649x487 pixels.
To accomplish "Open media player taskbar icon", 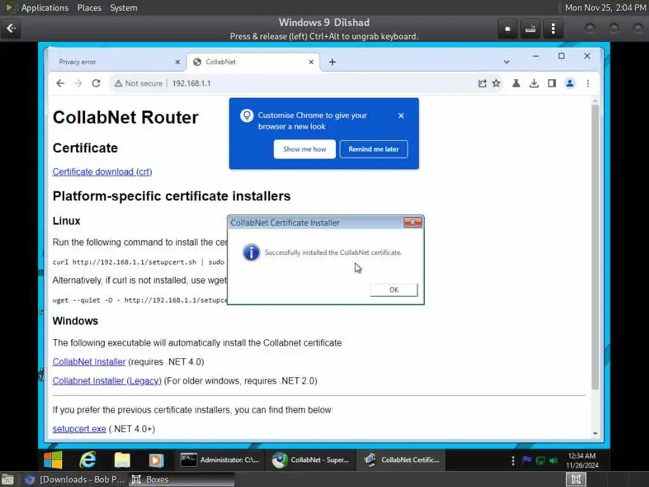I will point(156,460).
